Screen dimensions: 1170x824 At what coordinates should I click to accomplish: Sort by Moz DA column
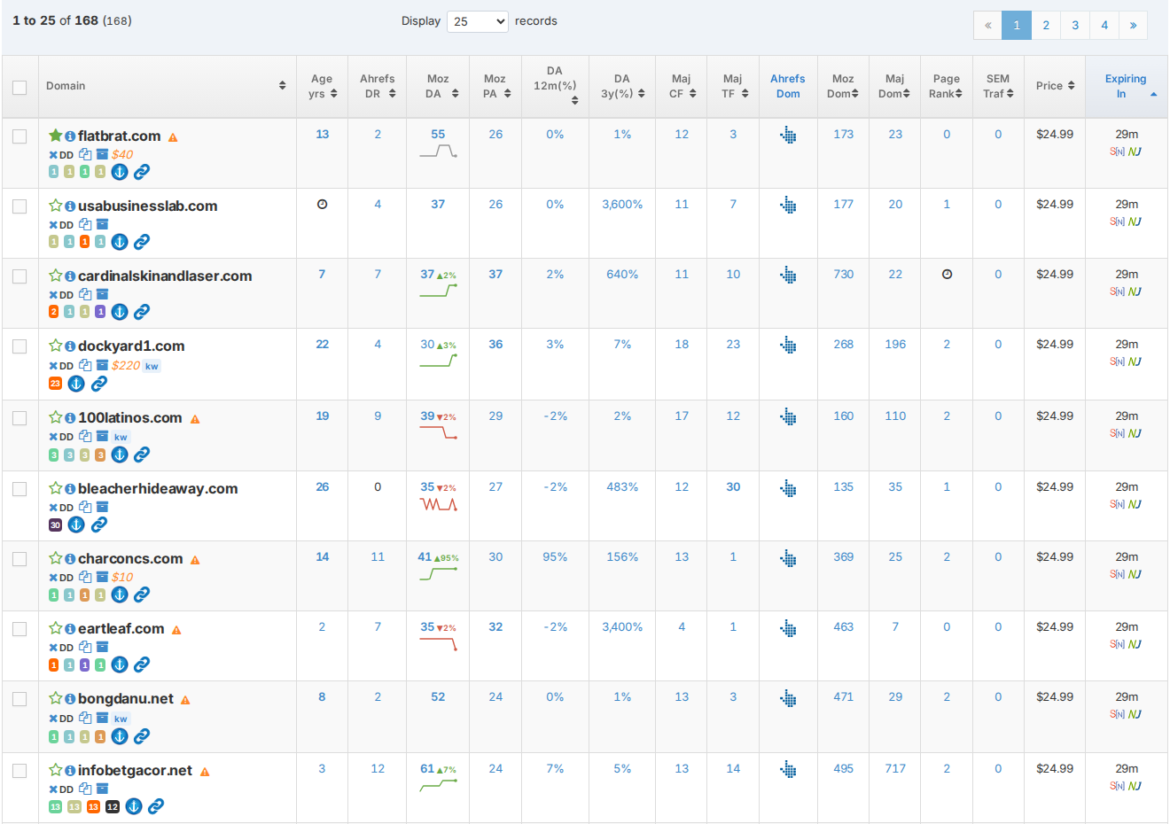(x=438, y=86)
